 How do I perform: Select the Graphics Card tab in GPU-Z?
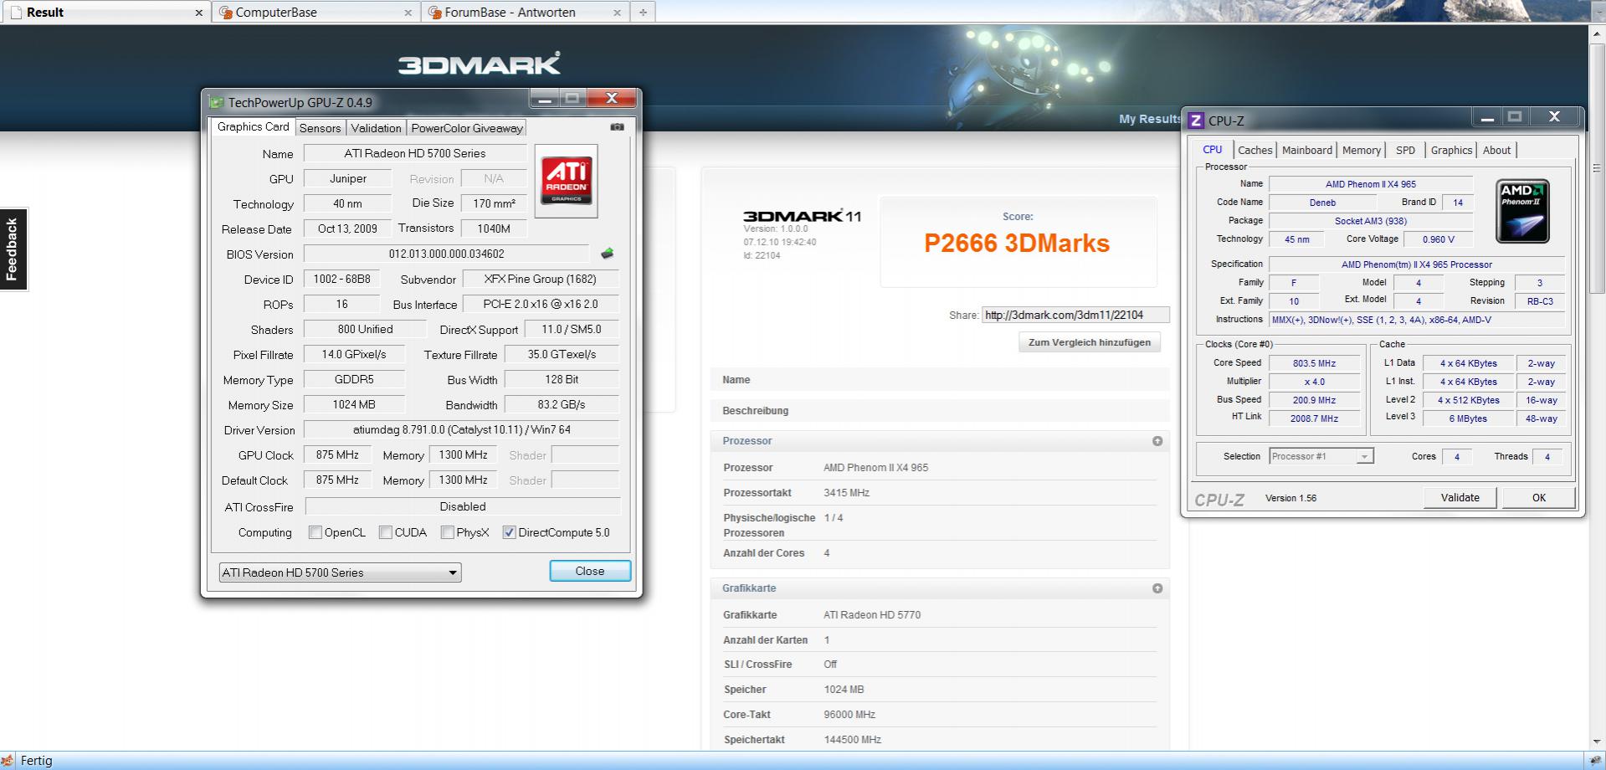(x=253, y=126)
